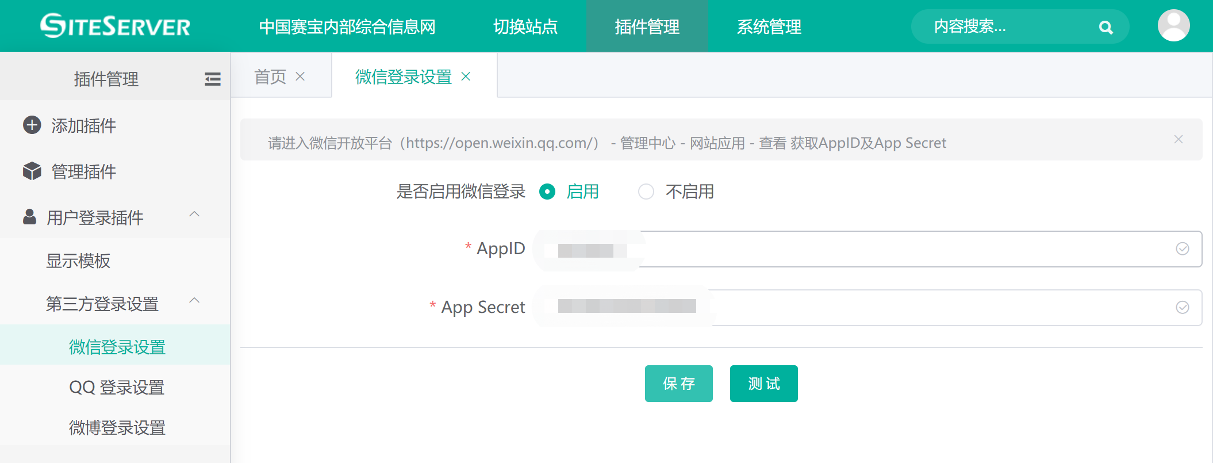Viewport: 1213px width, 463px height.
Task: Open the user avatar profile icon
Action: [1173, 26]
